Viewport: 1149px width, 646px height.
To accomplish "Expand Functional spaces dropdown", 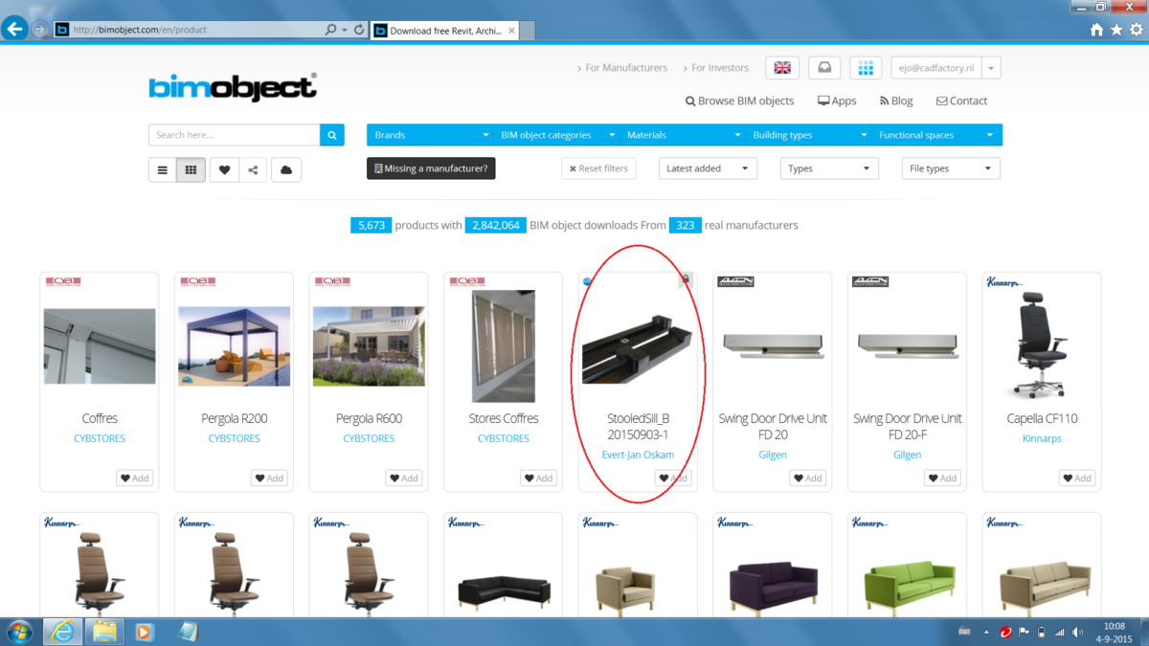I will coord(937,135).
